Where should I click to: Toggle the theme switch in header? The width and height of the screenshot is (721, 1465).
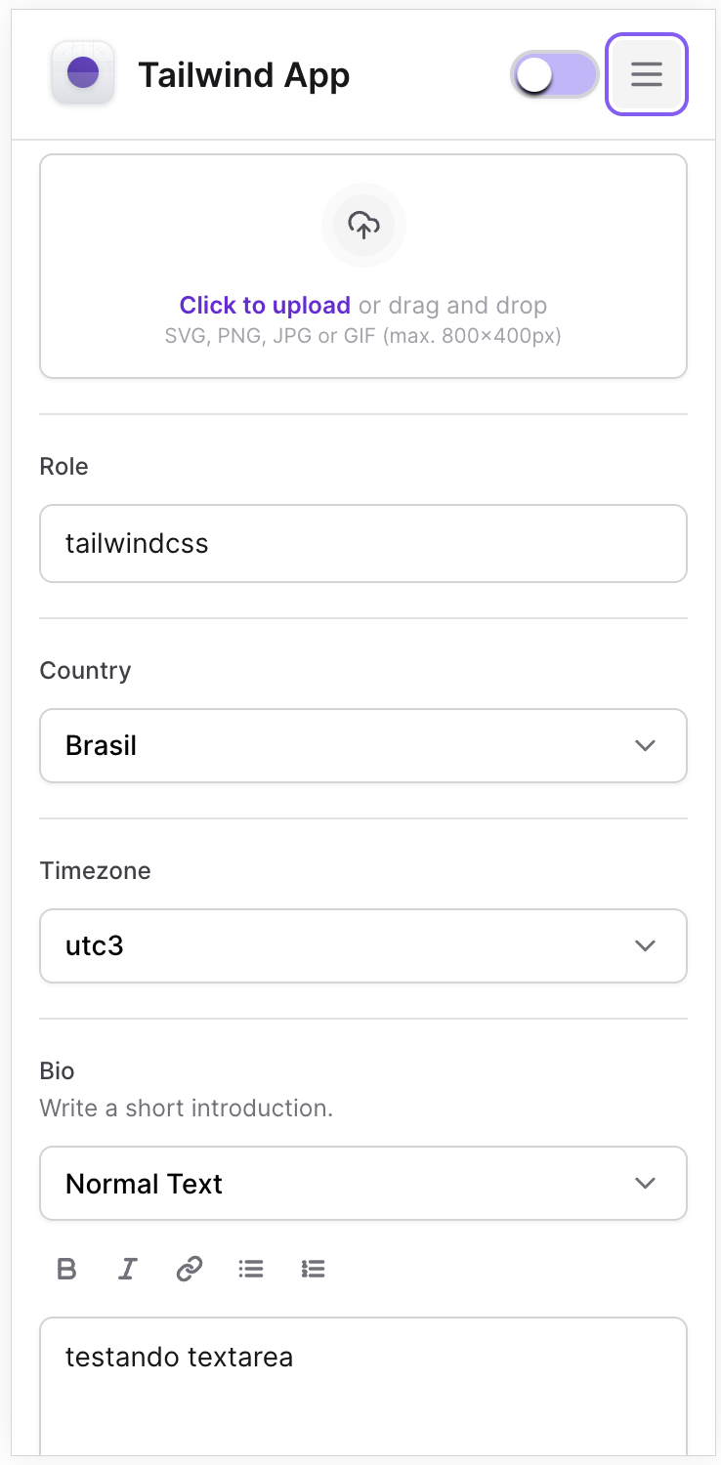click(555, 74)
